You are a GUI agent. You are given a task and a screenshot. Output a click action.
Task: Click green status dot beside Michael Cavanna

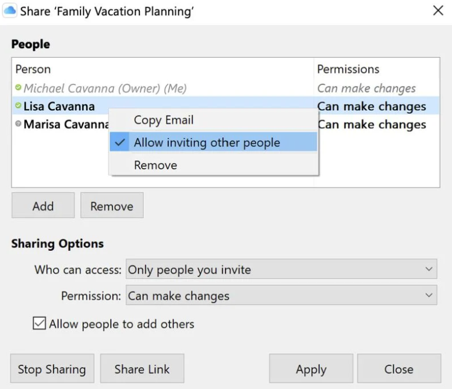(18, 88)
